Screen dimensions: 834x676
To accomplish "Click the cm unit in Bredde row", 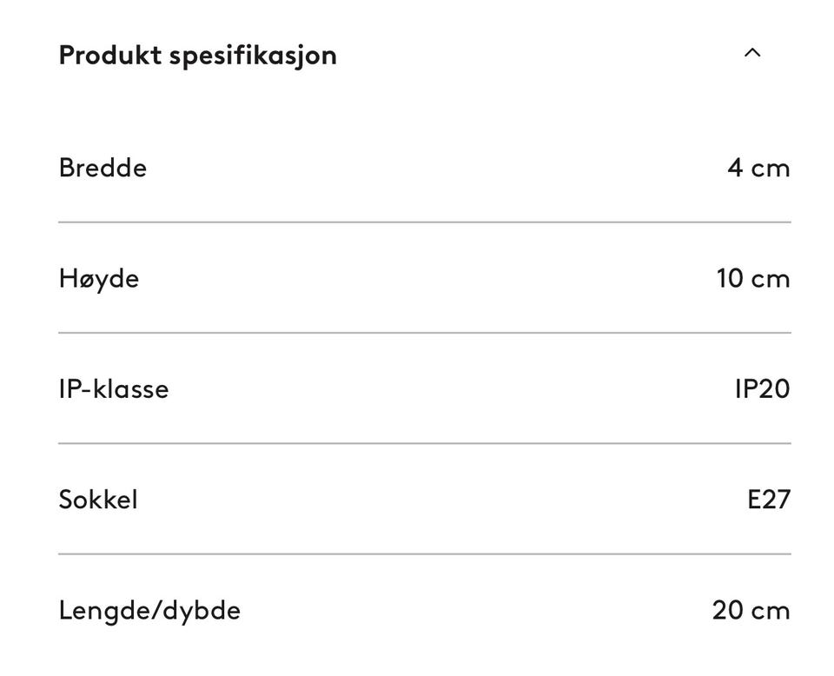I will click(x=771, y=168).
